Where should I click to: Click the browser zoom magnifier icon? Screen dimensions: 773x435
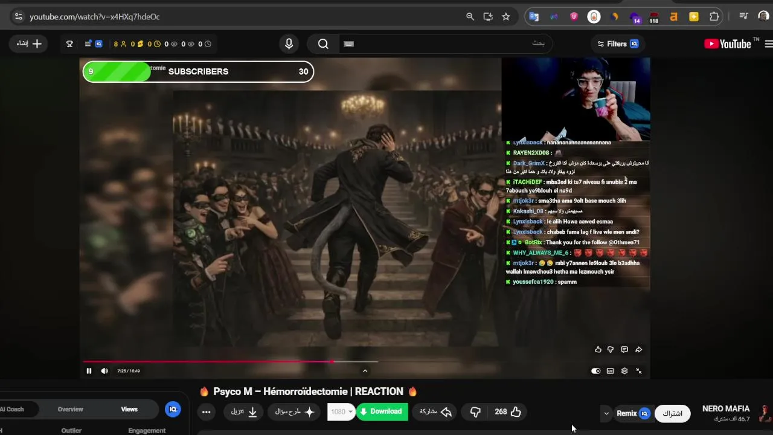(470, 17)
